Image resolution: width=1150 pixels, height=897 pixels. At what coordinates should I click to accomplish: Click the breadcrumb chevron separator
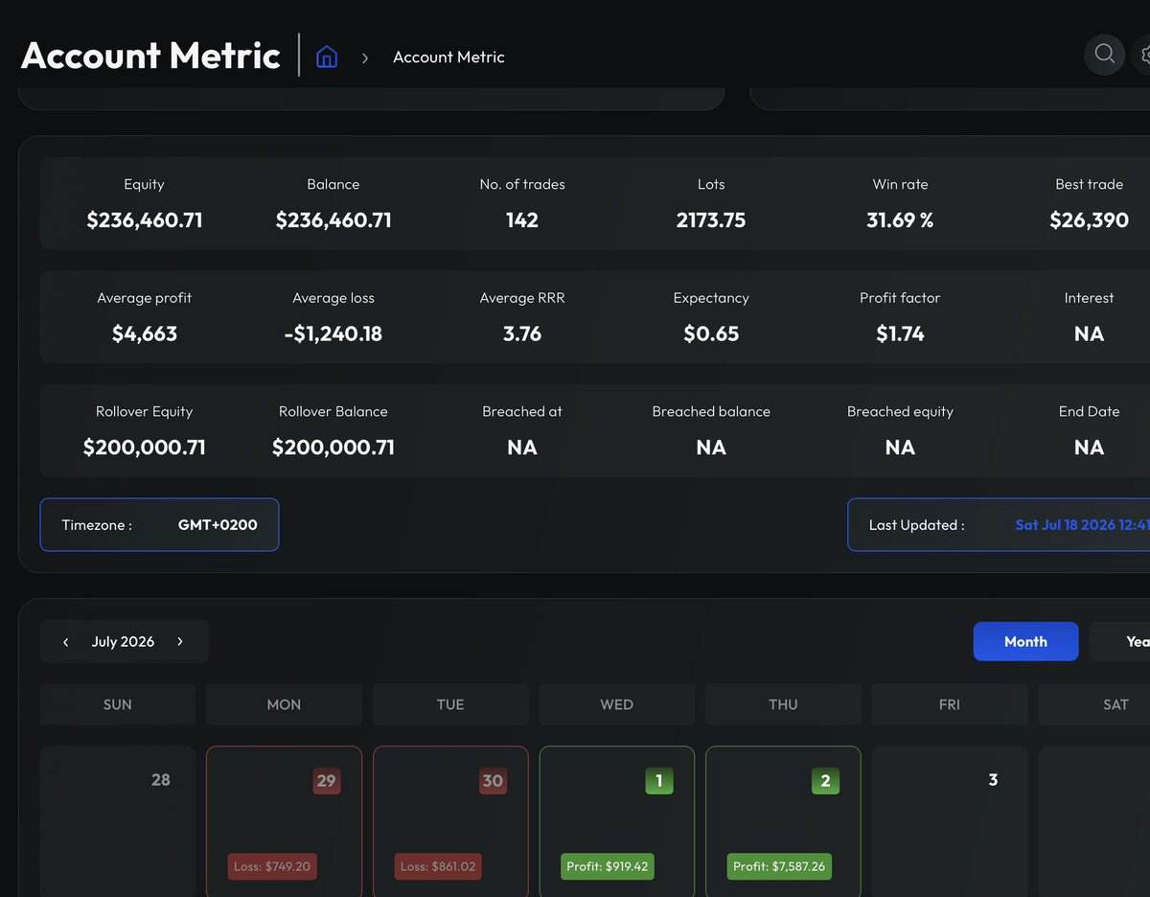tap(365, 57)
